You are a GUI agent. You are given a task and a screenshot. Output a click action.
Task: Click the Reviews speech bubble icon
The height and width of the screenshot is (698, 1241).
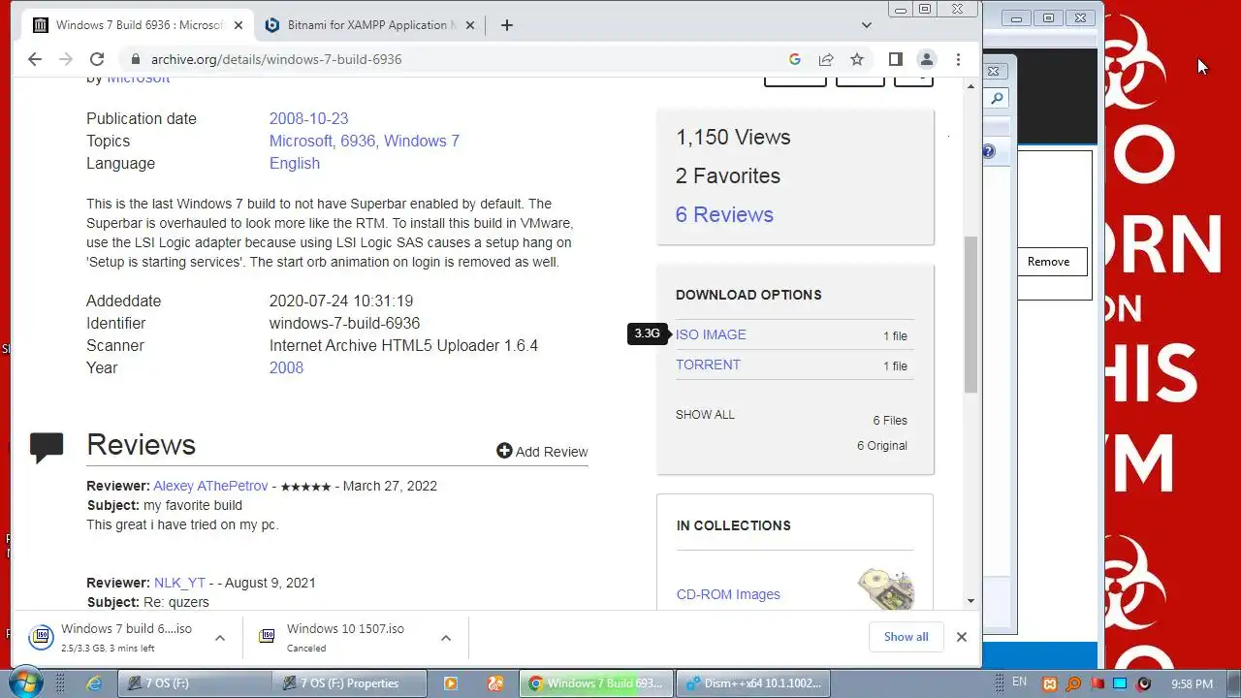(x=47, y=446)
